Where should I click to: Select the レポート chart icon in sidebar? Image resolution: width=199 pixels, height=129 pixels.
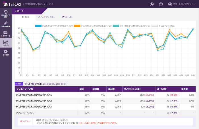tap(6, 43)
